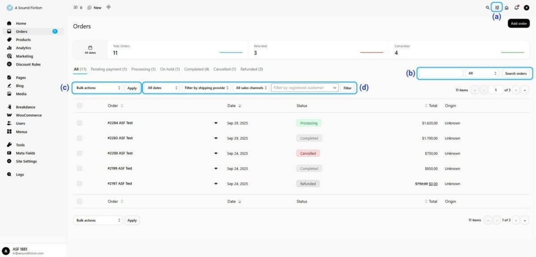Click the house icon in top bar

pos(507,8)
